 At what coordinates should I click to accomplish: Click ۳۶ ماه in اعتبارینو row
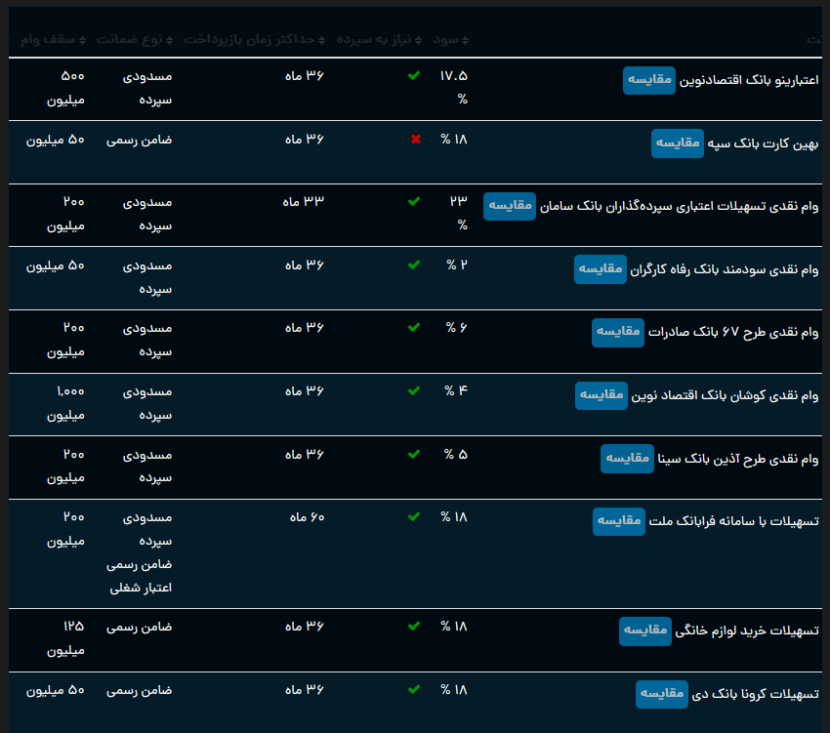(x=305, y=76)
